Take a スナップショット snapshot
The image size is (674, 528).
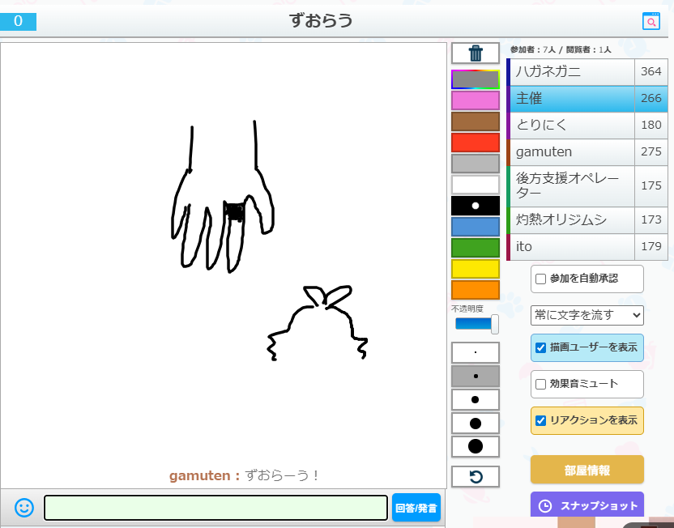pos(587,505)
